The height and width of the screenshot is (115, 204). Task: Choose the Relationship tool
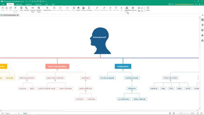[x=47, y=9]
